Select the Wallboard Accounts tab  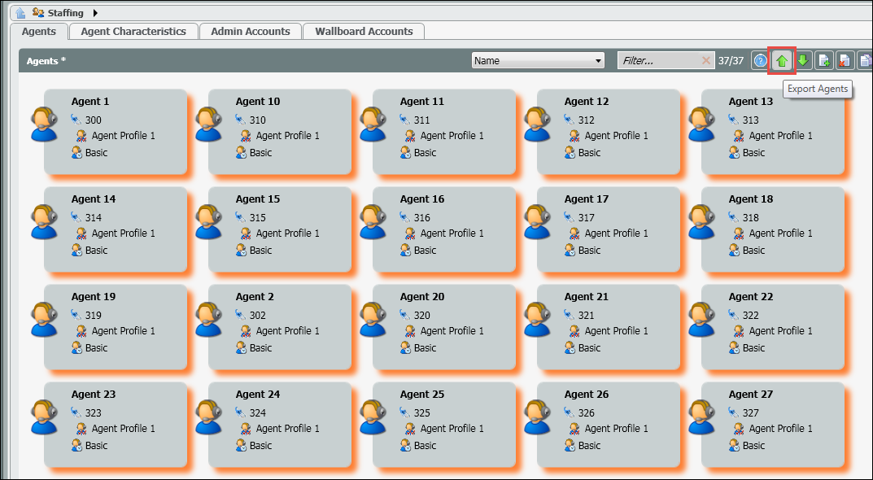point(364,32)
